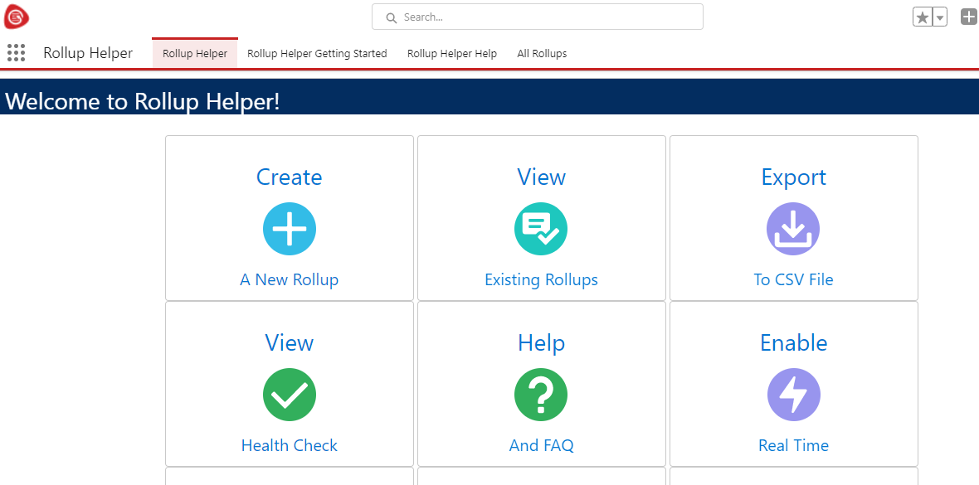Click the purple lightning bolt Real Time icon
This screenshot has height=485, width=979.
pyautogui.click(x=793, y=395)
